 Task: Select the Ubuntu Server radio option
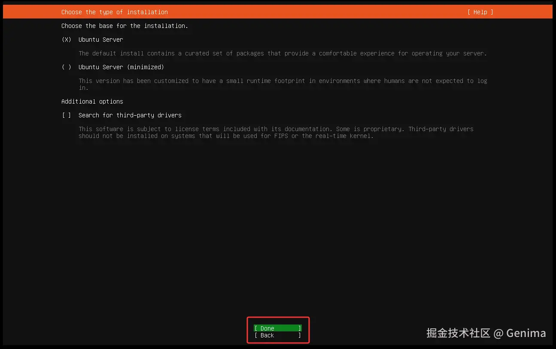(x=67, y=40)
